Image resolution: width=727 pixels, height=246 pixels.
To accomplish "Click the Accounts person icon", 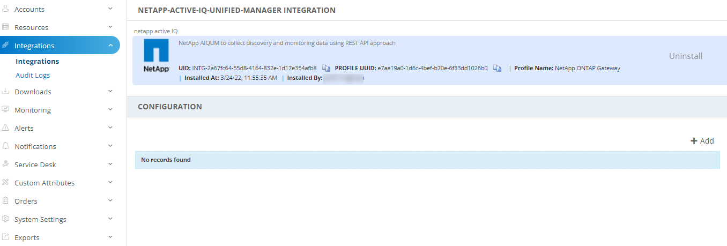I will click(x=5, y=9).
